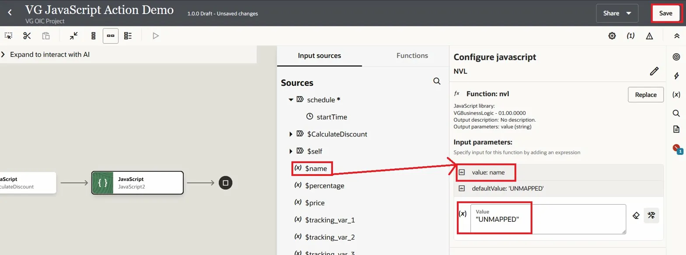Viewport: 686px width, 255px height.
Task: Click the search magnifier in Sources panel
Action: tap(437, 81)
